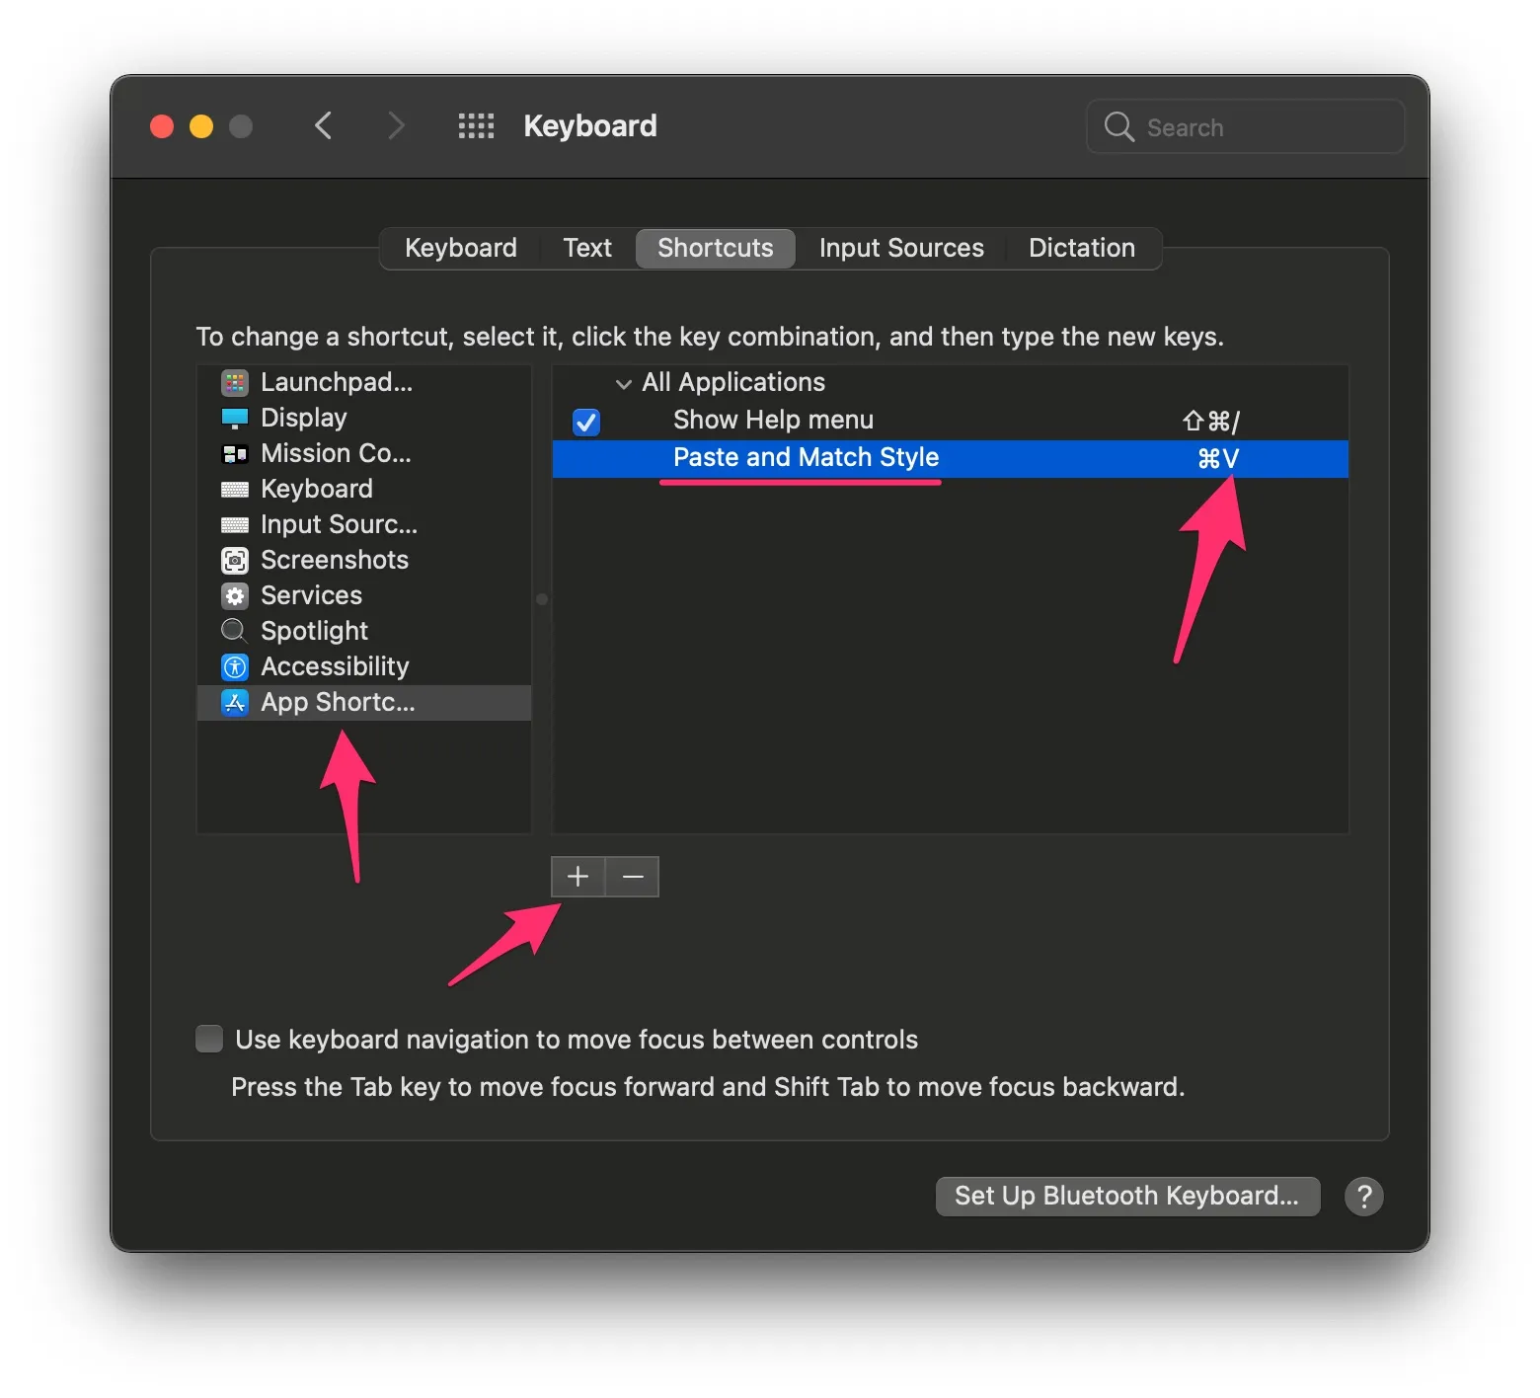Select the Shortcuts tab
1540x1398 pixels.
[716, 248]
